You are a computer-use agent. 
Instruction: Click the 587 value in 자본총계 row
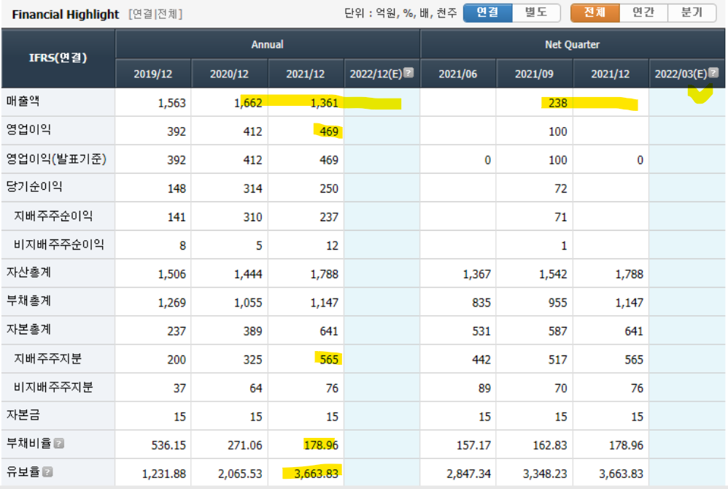[558, 331]
